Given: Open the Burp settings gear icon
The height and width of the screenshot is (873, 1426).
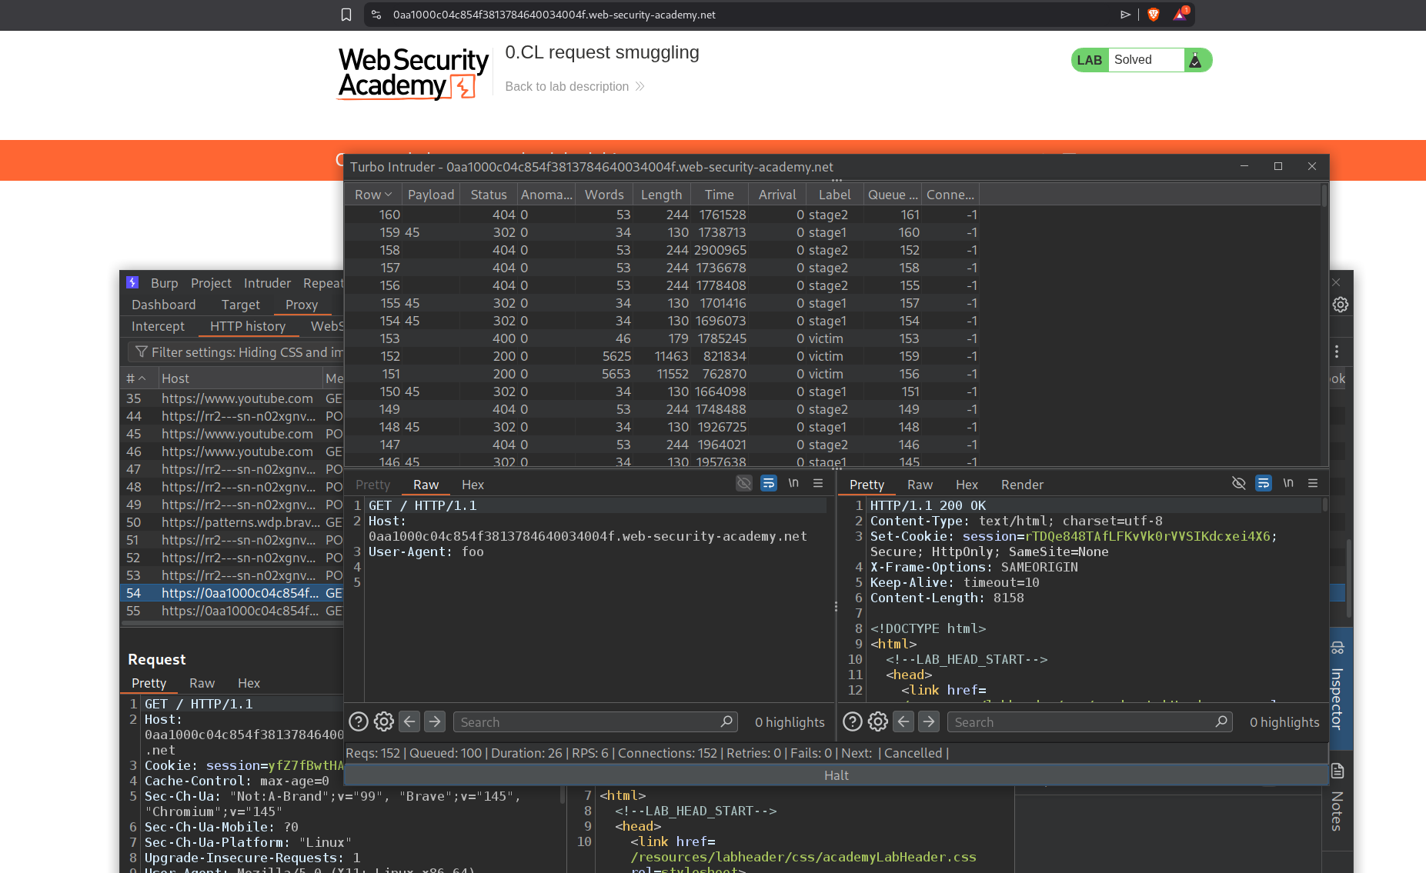Looking at the screenshot, I should [x=1340, y=305].
